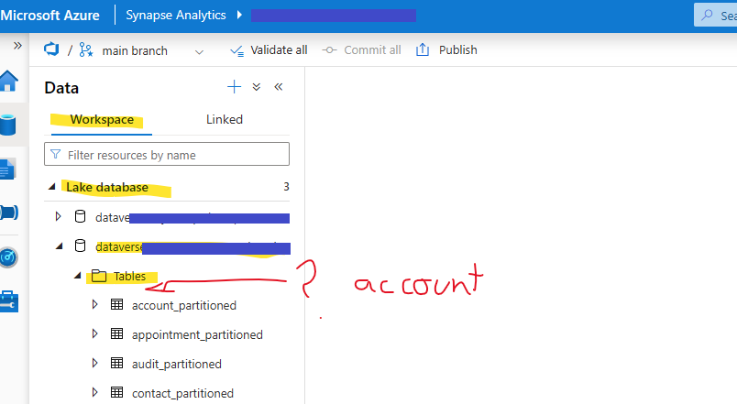Click Validate all
The width and height of the screenshot is (737, 404).
click(269, 50)
